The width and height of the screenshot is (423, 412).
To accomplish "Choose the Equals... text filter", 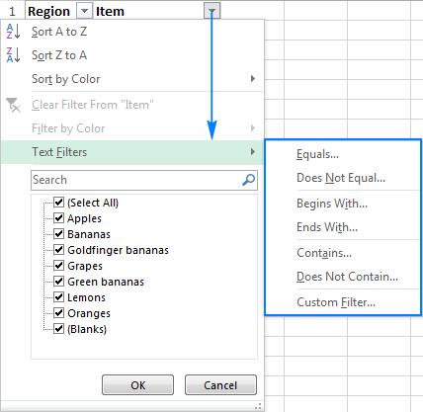I will (x=317, y=154).
